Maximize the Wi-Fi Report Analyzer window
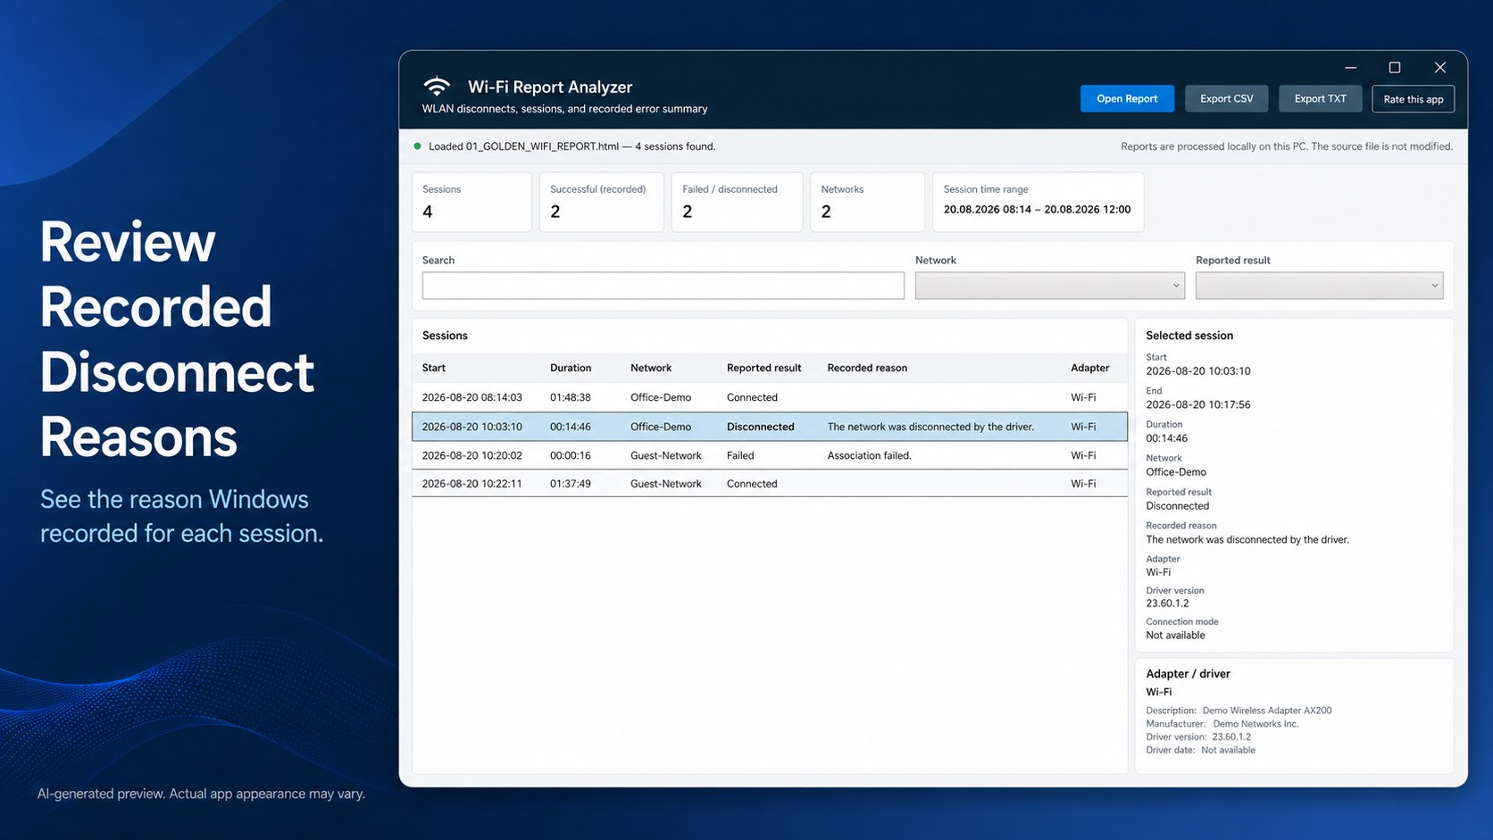The image size is (1493, 840). [1395, 68]
